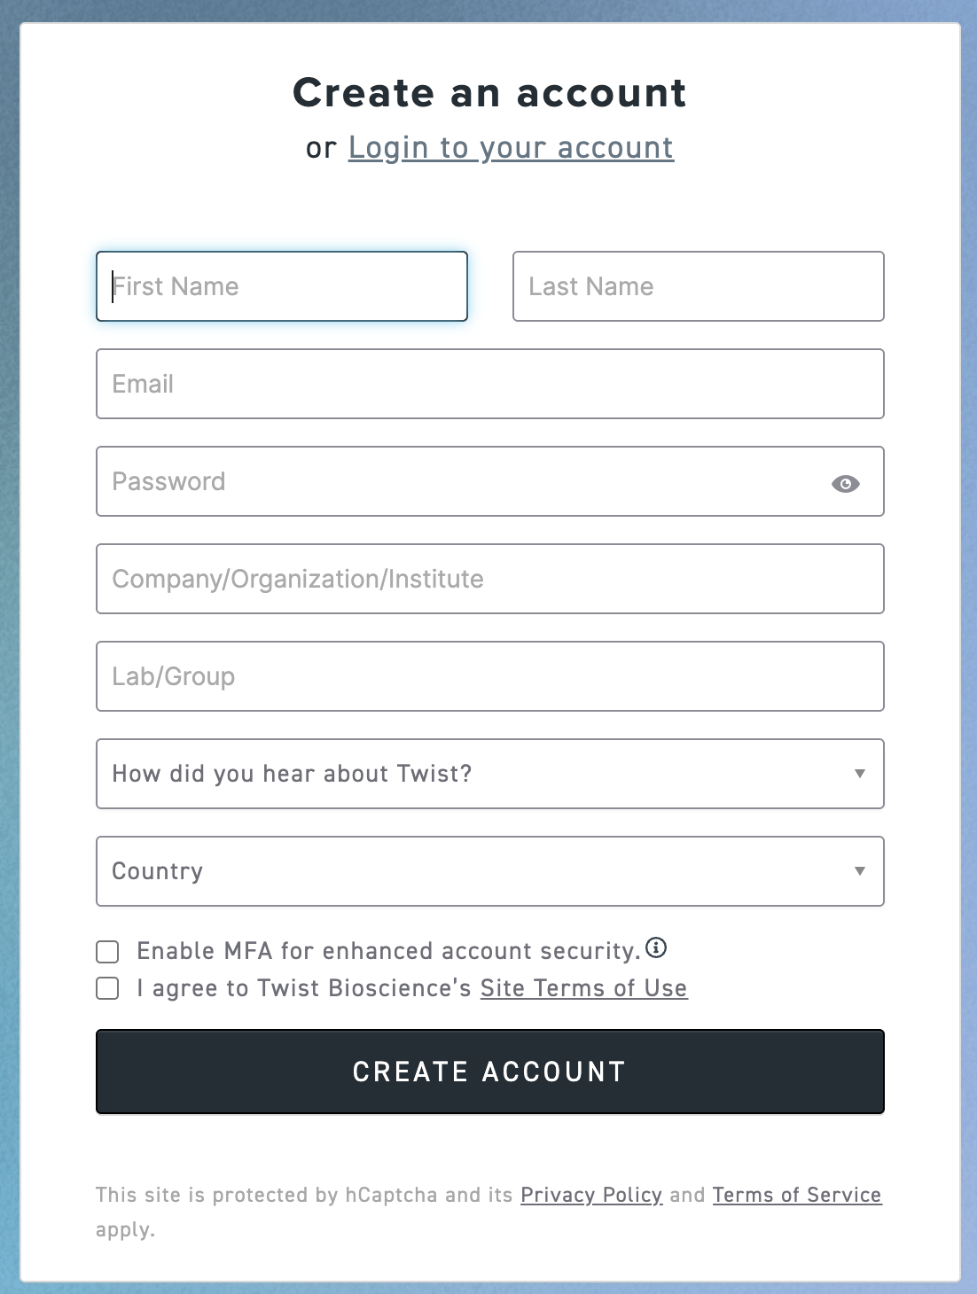The image size is (977, 1294).
Task: Enable MFA for enhanced account security
Action: (107, 951)
